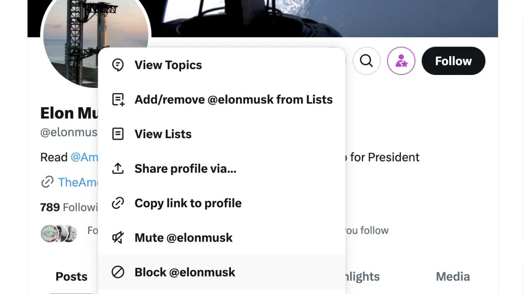
Task: Click the Share profile upload icon
Action: [x=118, y=168]
